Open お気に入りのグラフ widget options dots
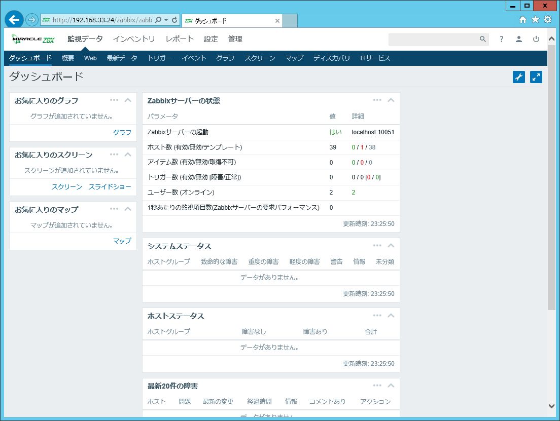The image size is (560, 421). tap(114, 100)
